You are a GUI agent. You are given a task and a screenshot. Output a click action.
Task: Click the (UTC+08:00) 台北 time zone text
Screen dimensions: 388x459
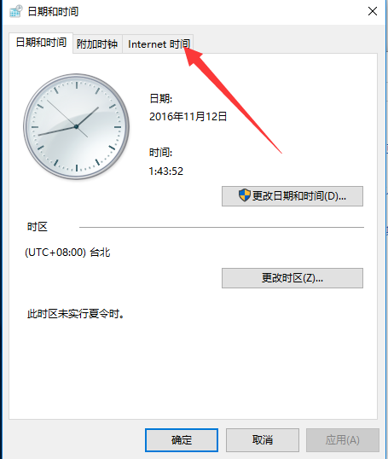(x=67, y=252)
